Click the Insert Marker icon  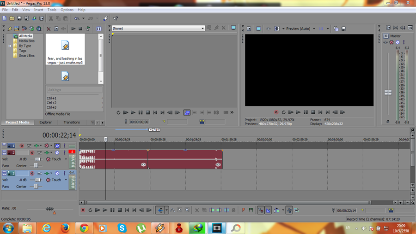coord(243,210)
